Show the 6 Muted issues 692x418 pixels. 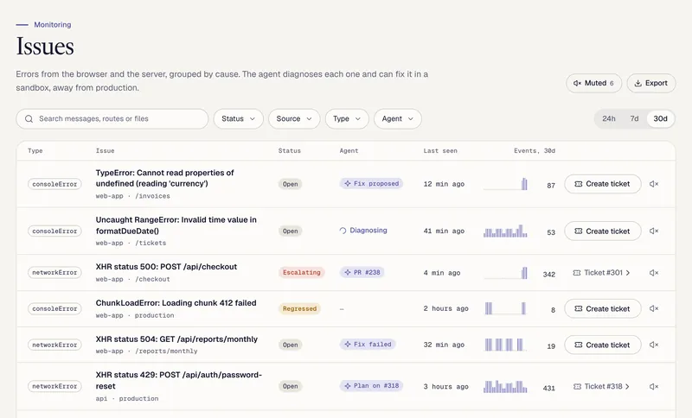[x=593, y=83]
